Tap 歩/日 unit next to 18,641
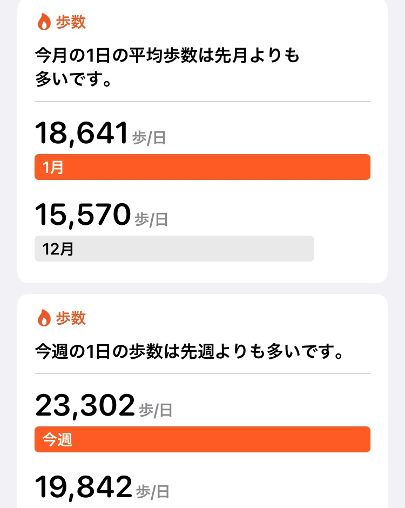Screen dimensions: 405x508 pos(149,138)
